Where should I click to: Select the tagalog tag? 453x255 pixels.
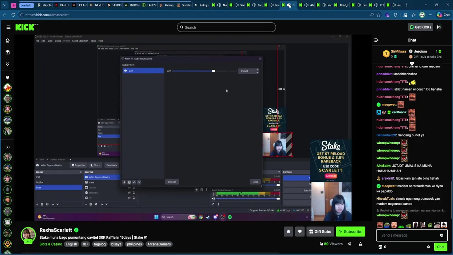[100, 244]
